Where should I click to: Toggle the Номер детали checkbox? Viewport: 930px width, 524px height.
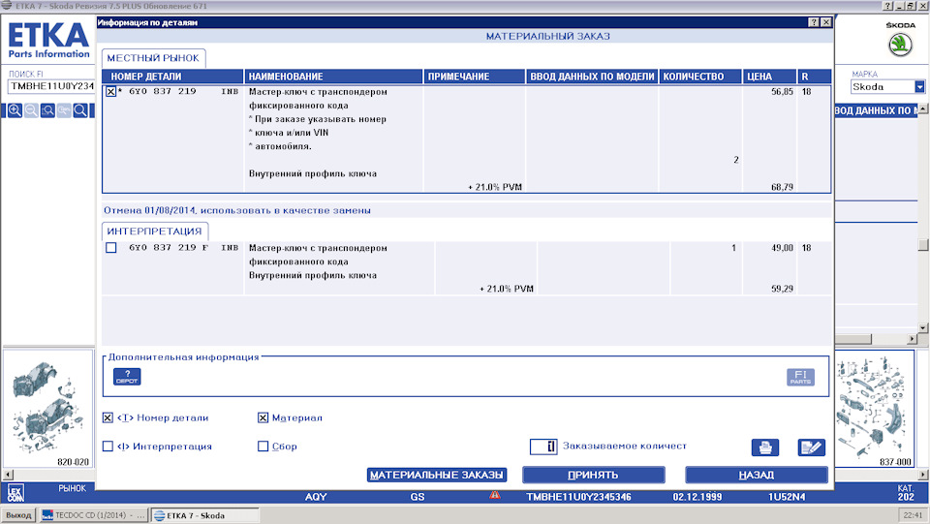tap(108, 417)
